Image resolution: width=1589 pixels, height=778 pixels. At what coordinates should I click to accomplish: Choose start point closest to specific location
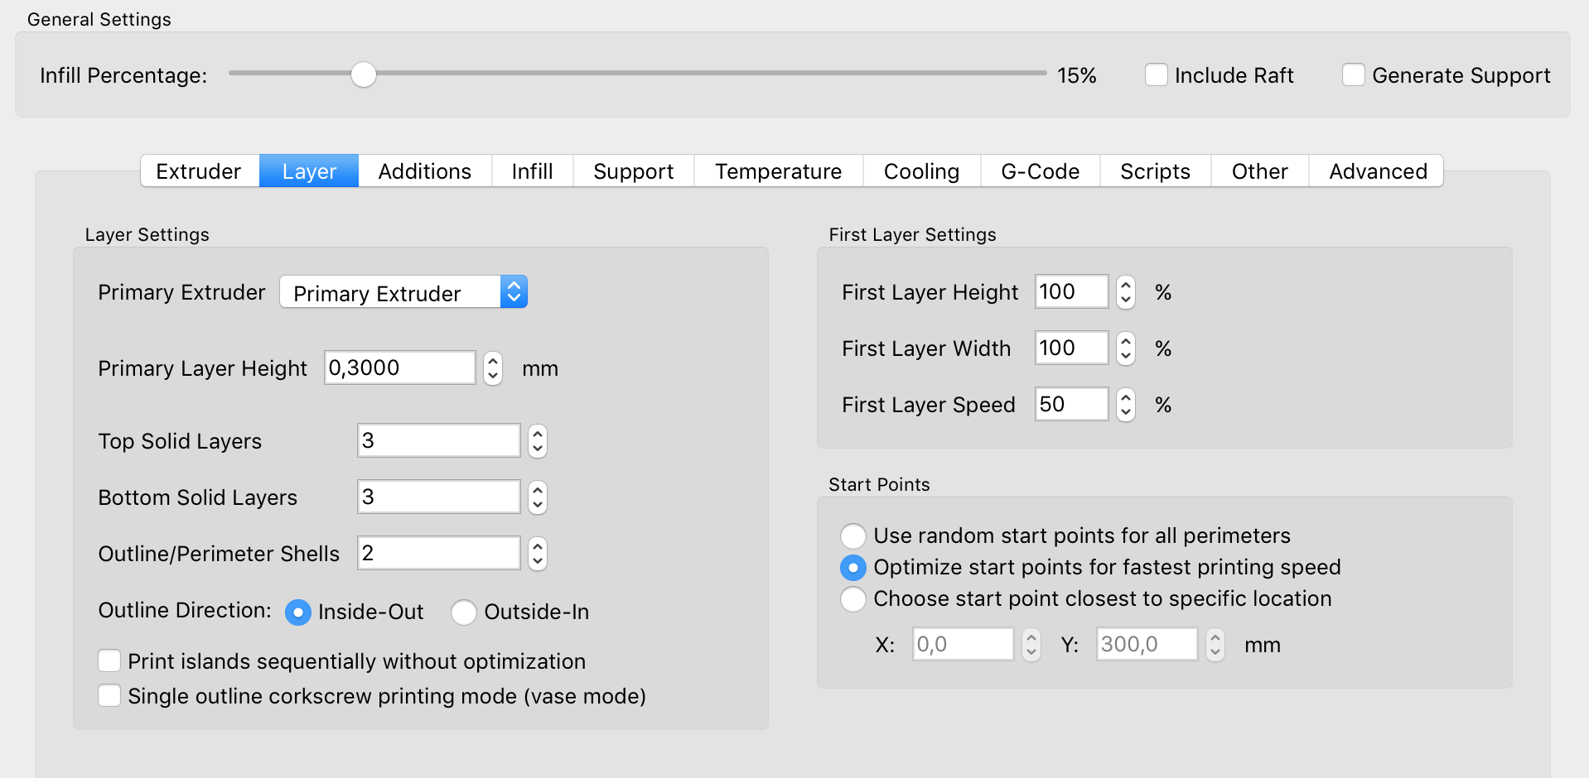[x=853, y=599]
